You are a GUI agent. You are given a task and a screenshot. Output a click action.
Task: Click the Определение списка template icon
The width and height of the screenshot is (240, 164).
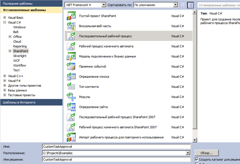coord(71,77)
